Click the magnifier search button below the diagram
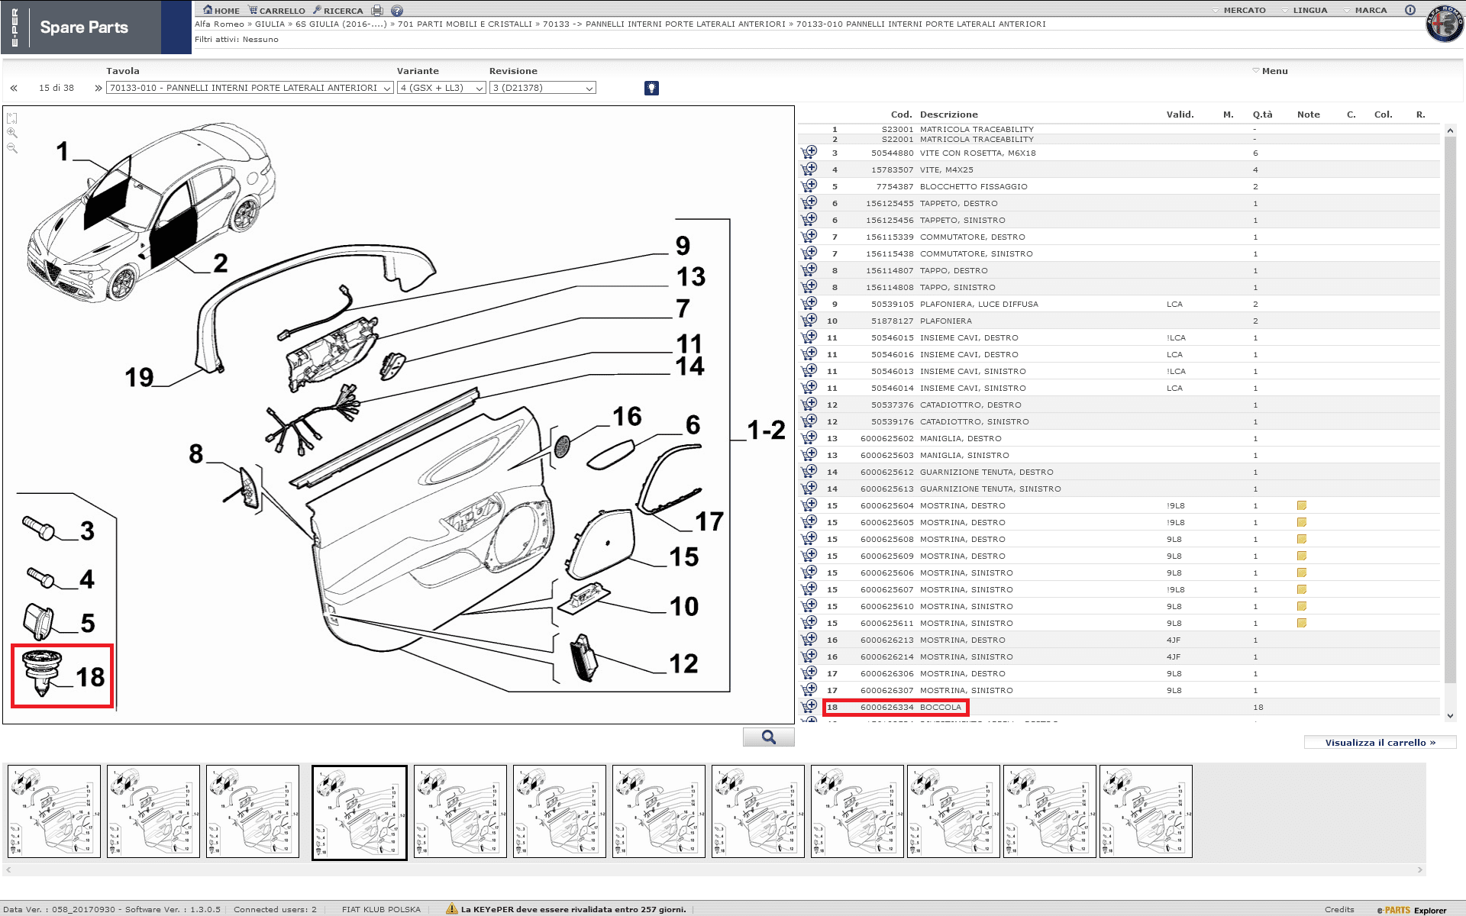1466x916 pixels. (769, 737)
